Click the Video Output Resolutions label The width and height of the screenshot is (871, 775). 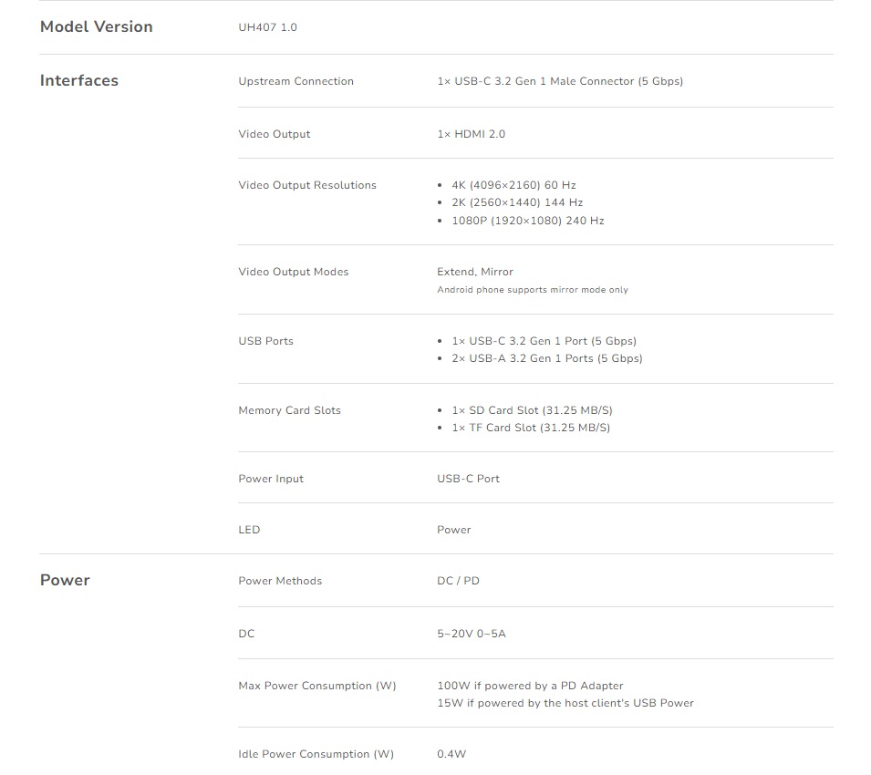[307, 185]
